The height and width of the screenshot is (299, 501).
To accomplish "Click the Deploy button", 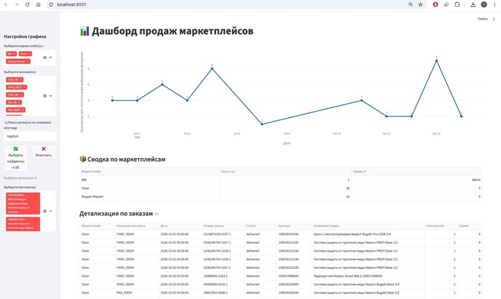I will pos(482,19).
